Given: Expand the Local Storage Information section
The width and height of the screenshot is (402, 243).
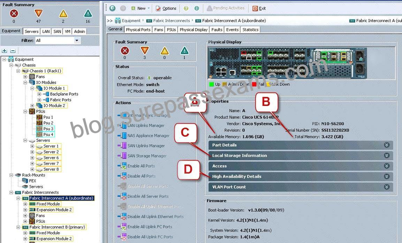Looking at the screenshot, I should pos(301,155).
